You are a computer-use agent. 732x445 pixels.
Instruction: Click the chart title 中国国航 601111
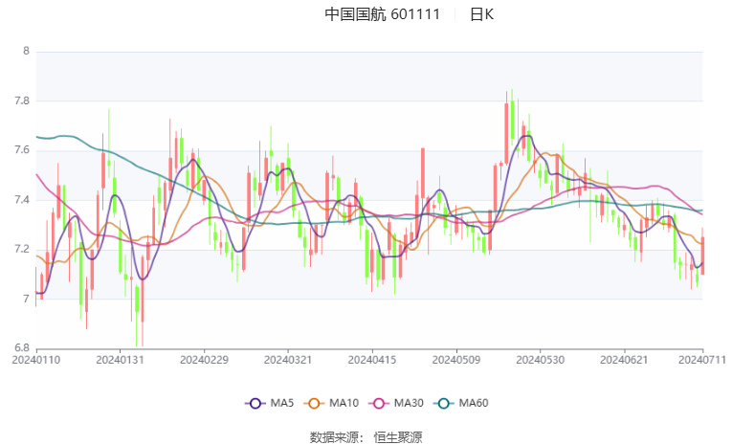[383, 14]
